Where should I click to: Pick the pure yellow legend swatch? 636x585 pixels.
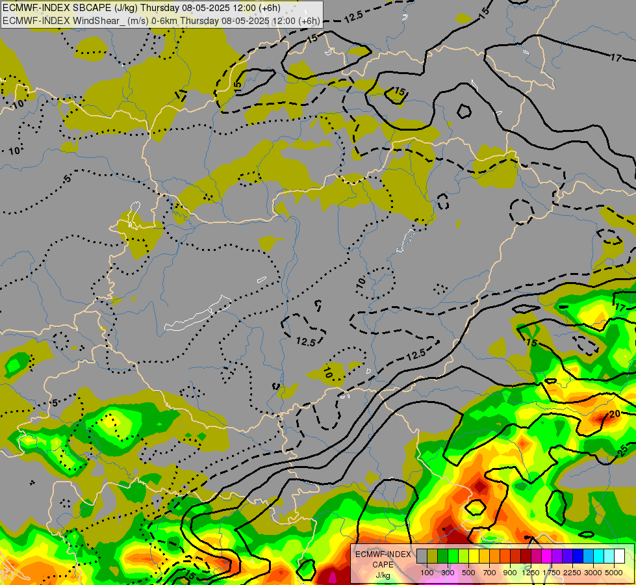click(x=474, y=556)
